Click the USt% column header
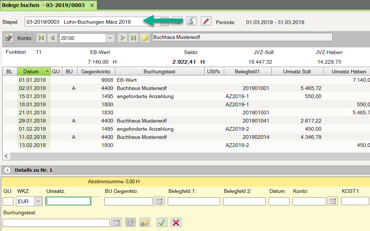 pos(214,71)
